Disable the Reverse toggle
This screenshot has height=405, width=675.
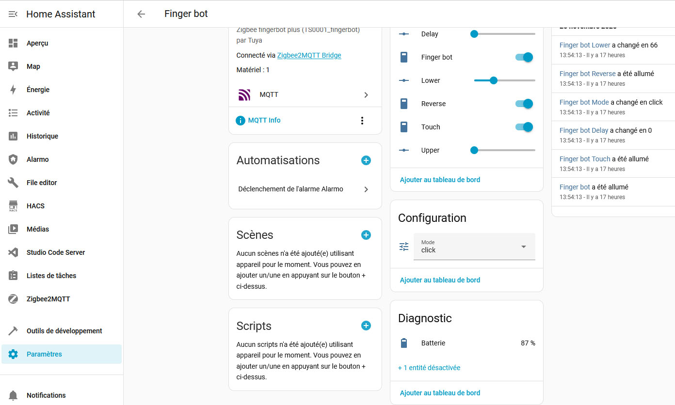click(524, 104)
